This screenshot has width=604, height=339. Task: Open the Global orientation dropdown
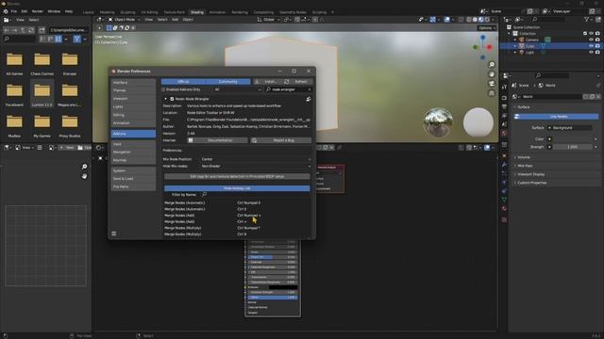click(268, 20)
